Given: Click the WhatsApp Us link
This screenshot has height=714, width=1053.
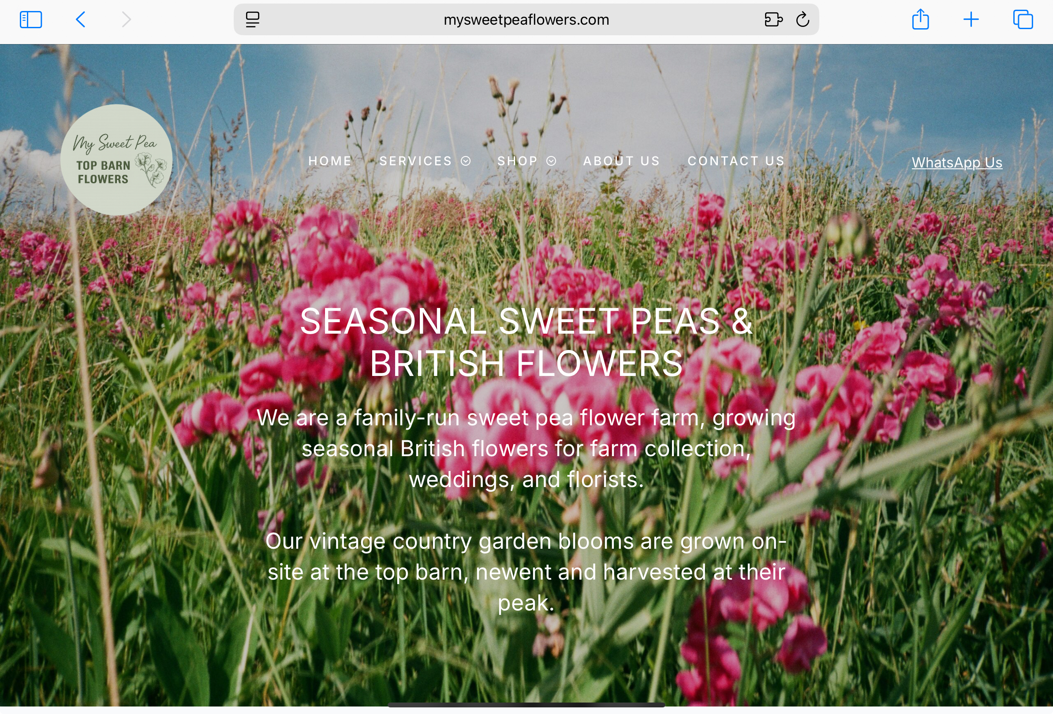Looking at the screenshot, I should 956,162.
